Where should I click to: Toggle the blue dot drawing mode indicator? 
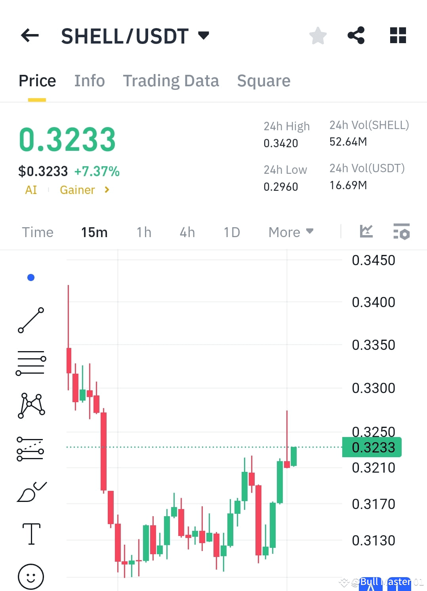(31, 277)
